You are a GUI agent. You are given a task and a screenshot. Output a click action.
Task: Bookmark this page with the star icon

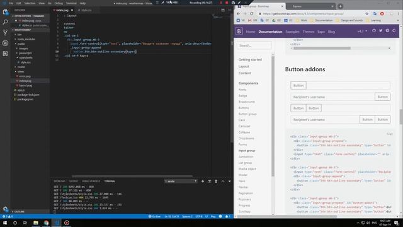366,14
